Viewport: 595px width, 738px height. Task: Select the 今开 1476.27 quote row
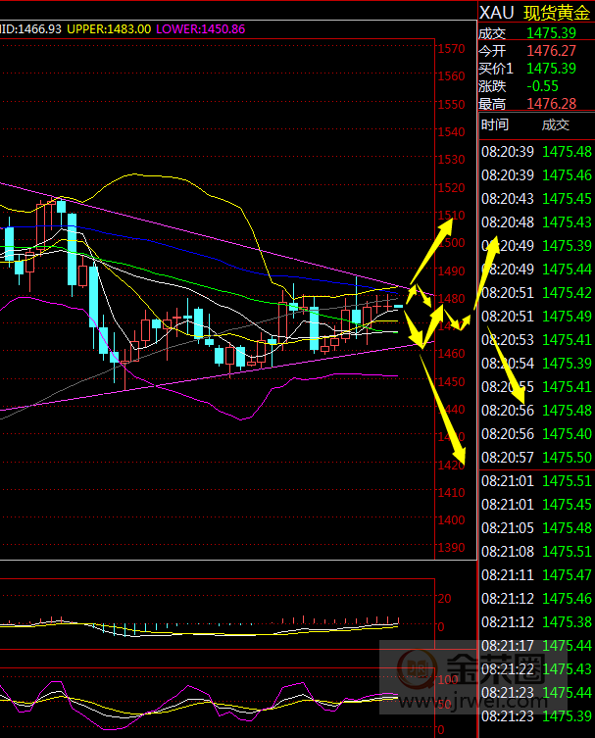[534, 51]
